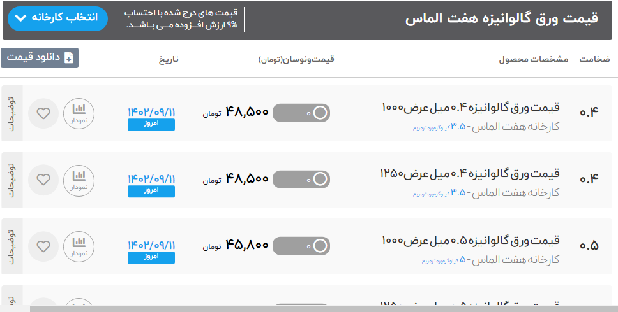618x312 pixels.
Task: Open product link for 0.5 mil width 1000
Action: coord(470,240)
